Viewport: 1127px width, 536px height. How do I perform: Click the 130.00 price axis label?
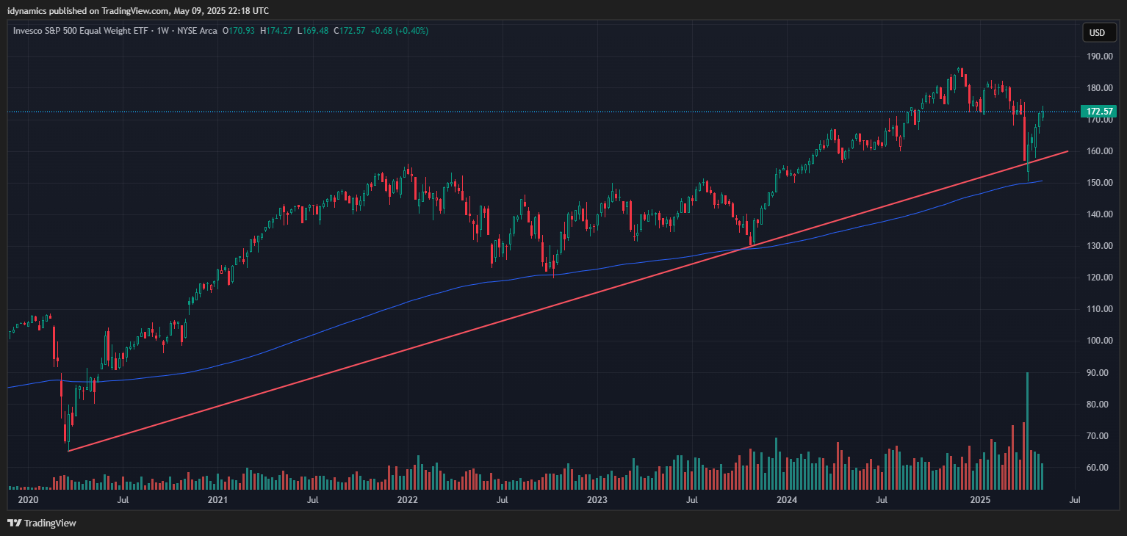point(1099,246)
